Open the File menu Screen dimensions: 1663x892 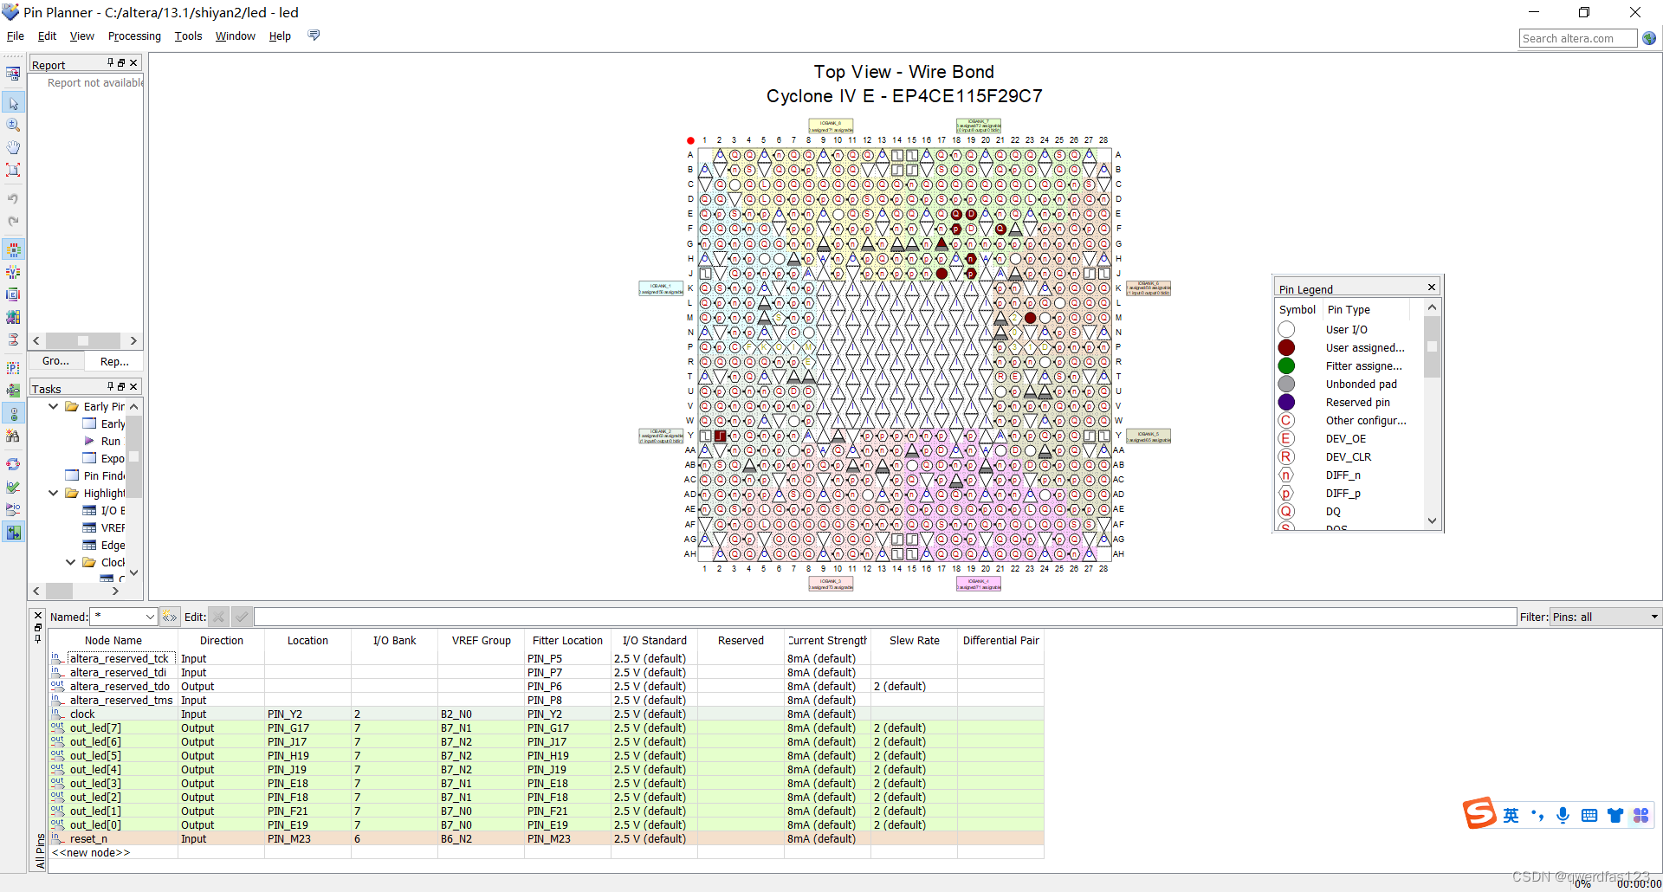[x=16, y=36]
